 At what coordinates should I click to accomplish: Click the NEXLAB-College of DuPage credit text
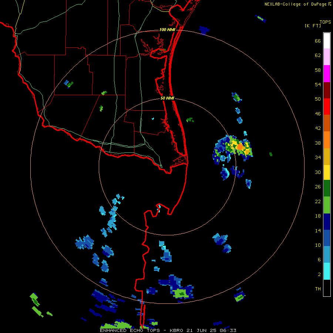[x=297, y=4]
